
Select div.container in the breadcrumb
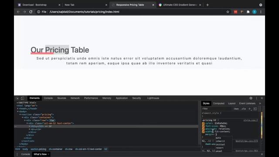pyautogui.click(x=55, y=149)
